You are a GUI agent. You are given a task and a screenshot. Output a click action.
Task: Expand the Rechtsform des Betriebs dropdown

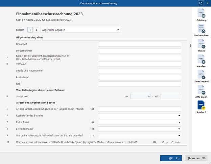[x=139, y=116]
